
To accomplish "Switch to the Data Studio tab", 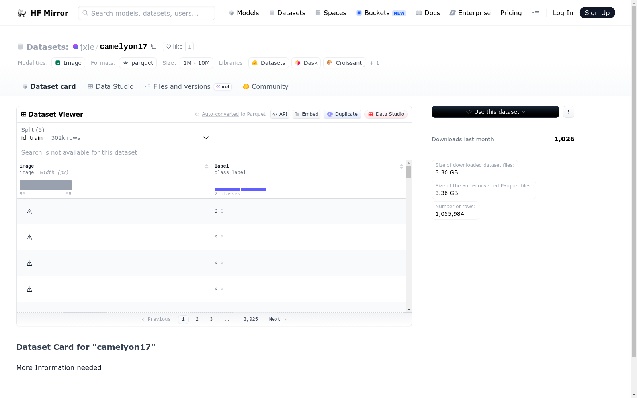I will point(111,86).
